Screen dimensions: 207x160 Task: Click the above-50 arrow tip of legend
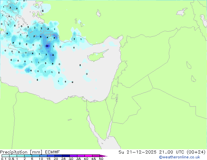coord(104,156)
